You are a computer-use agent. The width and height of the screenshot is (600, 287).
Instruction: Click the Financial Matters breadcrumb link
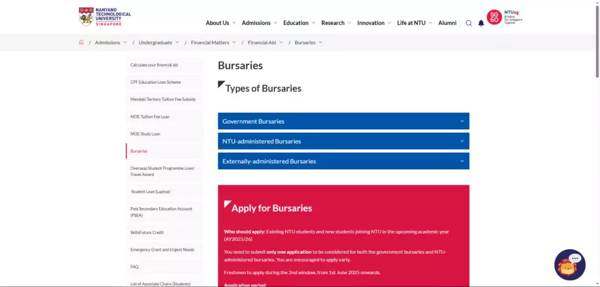[x=210, y=42]
